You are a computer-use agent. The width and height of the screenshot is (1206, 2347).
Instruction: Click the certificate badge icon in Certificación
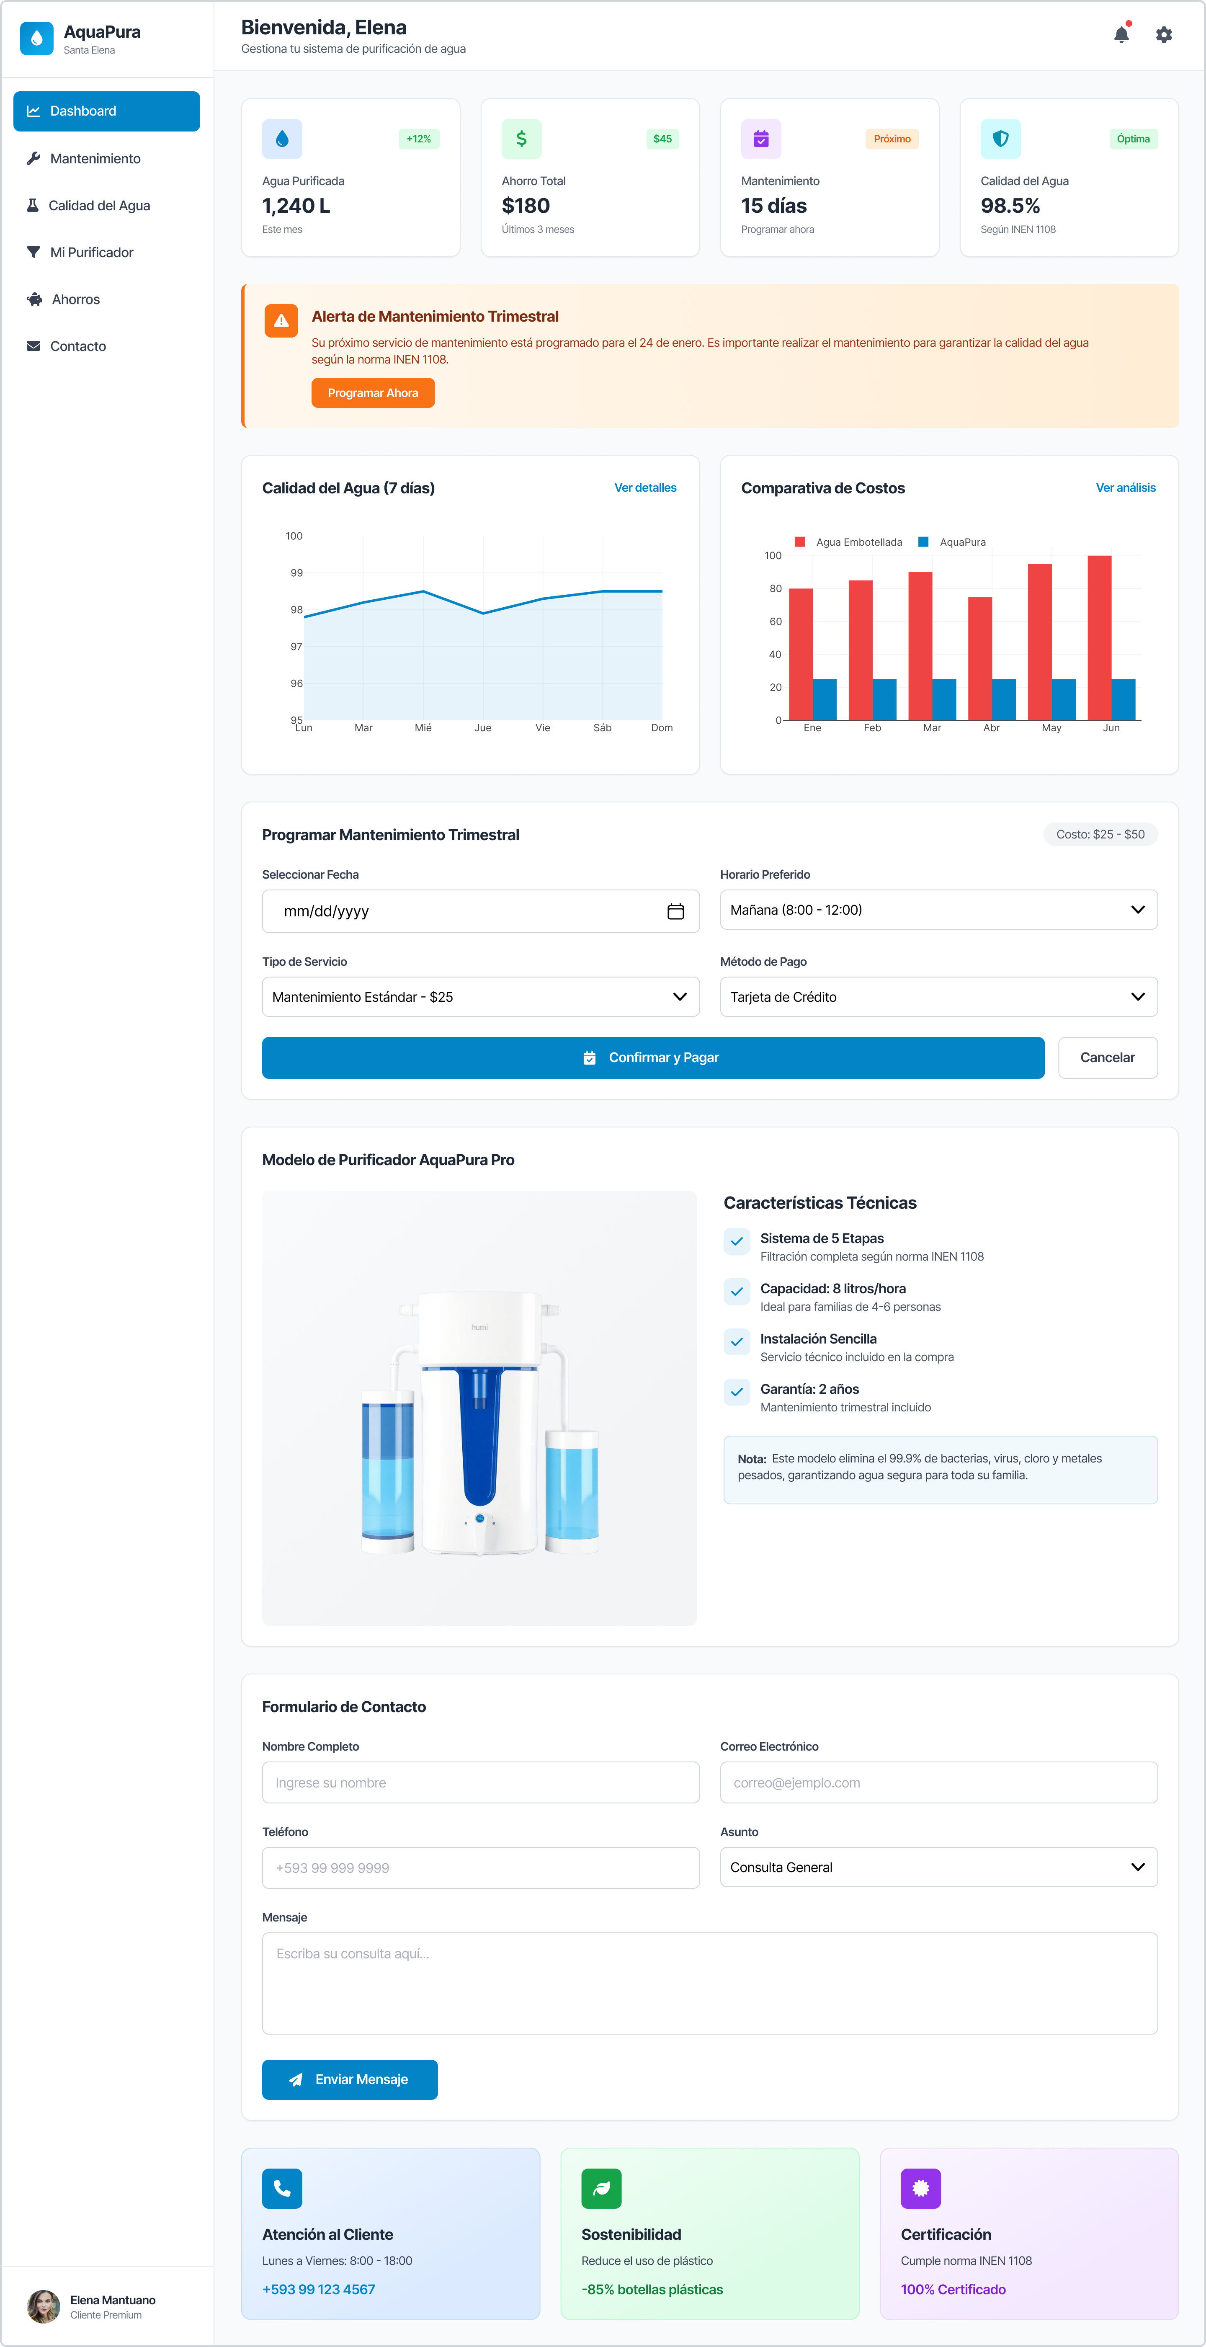point(921,2187)
